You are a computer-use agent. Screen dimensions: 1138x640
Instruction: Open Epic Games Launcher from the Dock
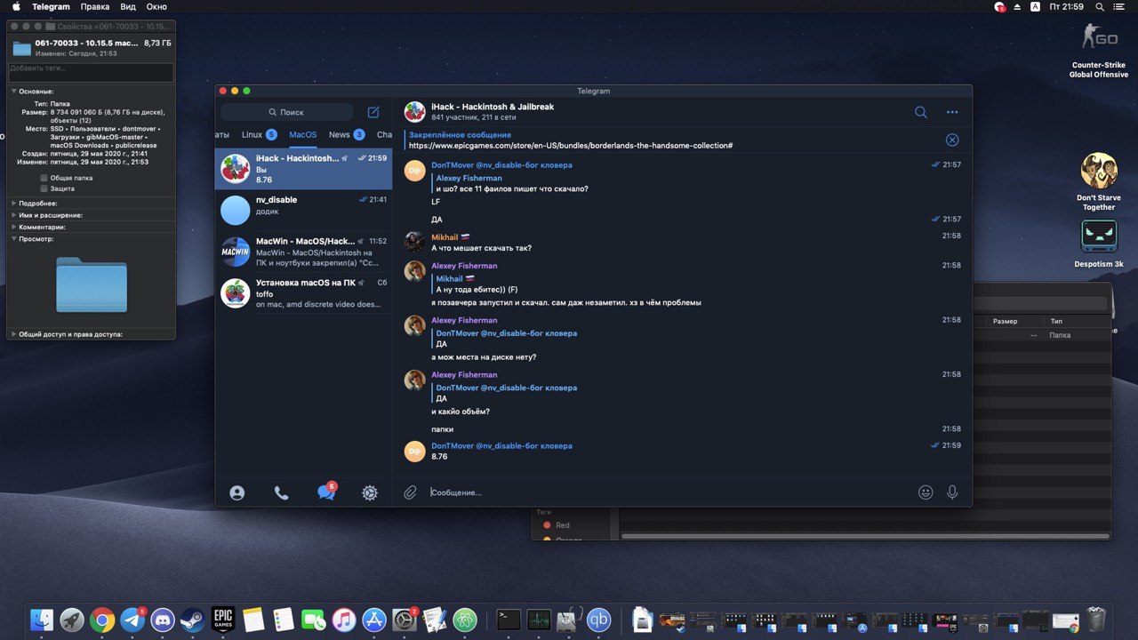click(223, 620)
